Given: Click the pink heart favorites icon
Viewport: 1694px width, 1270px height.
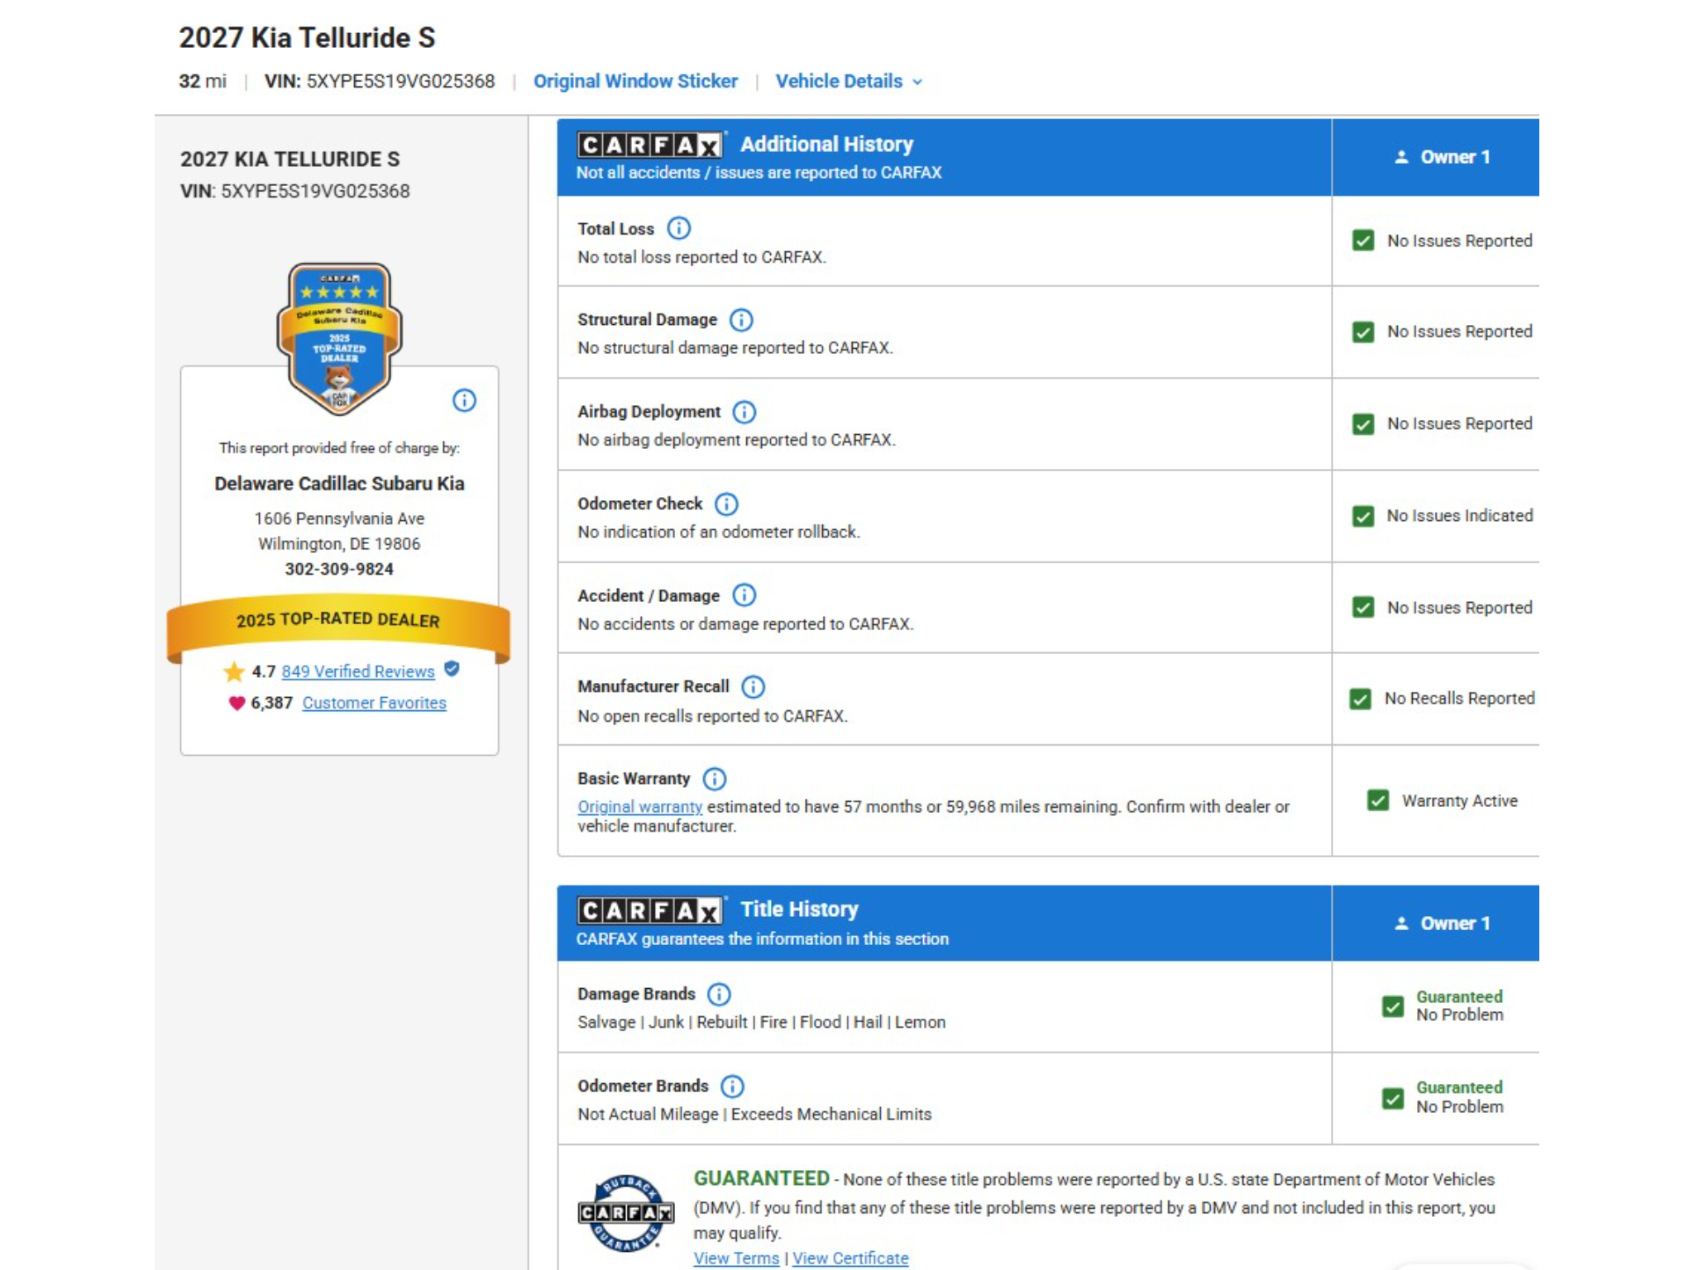Looking at the screenshot, I should (x=237, y=703).
